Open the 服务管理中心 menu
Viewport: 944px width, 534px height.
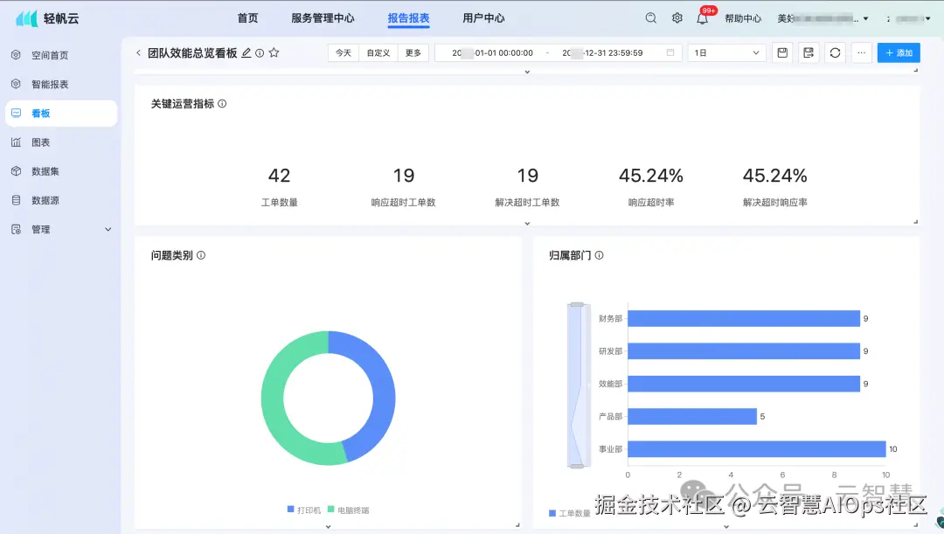tap(323, 17)
